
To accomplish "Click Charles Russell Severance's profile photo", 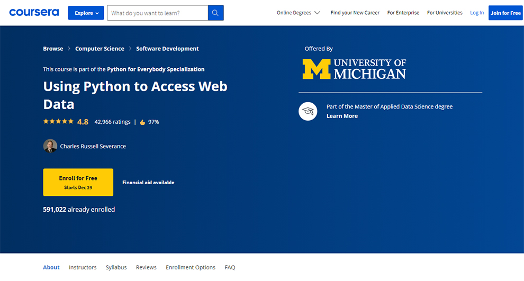I will click(50, 146).
